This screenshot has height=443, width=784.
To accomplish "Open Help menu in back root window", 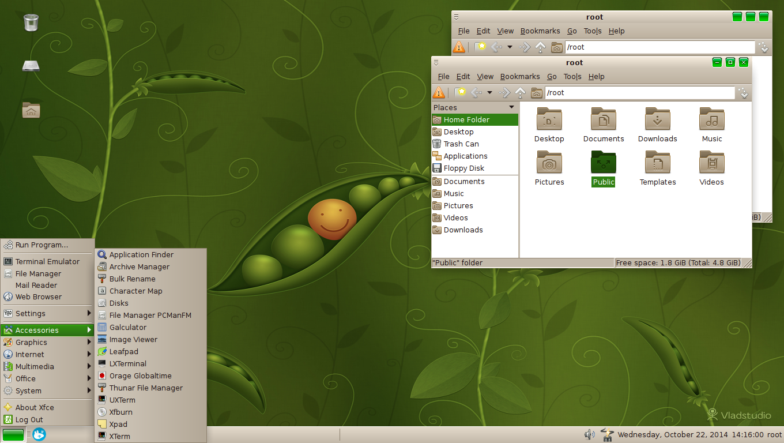I will tap(616, 31).
